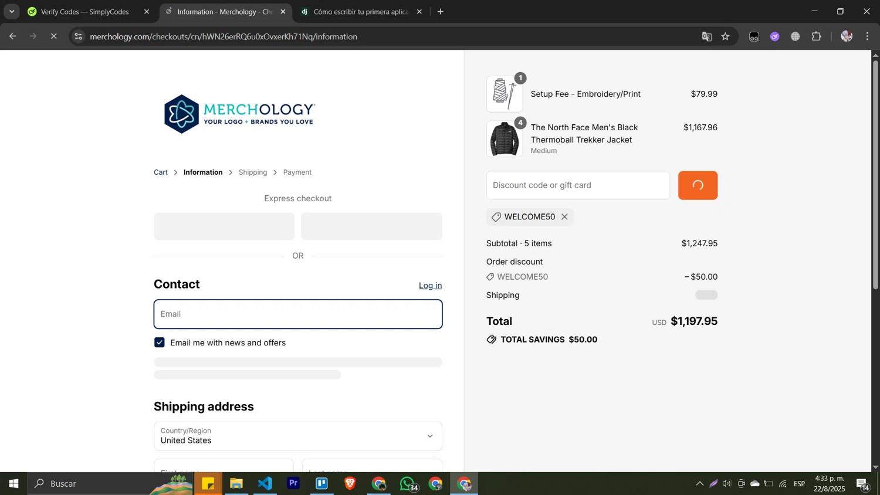This screenshot has width=880, height=495.
Task: Open the Chrome three-dot menu
Action: [x=868, y=36]
